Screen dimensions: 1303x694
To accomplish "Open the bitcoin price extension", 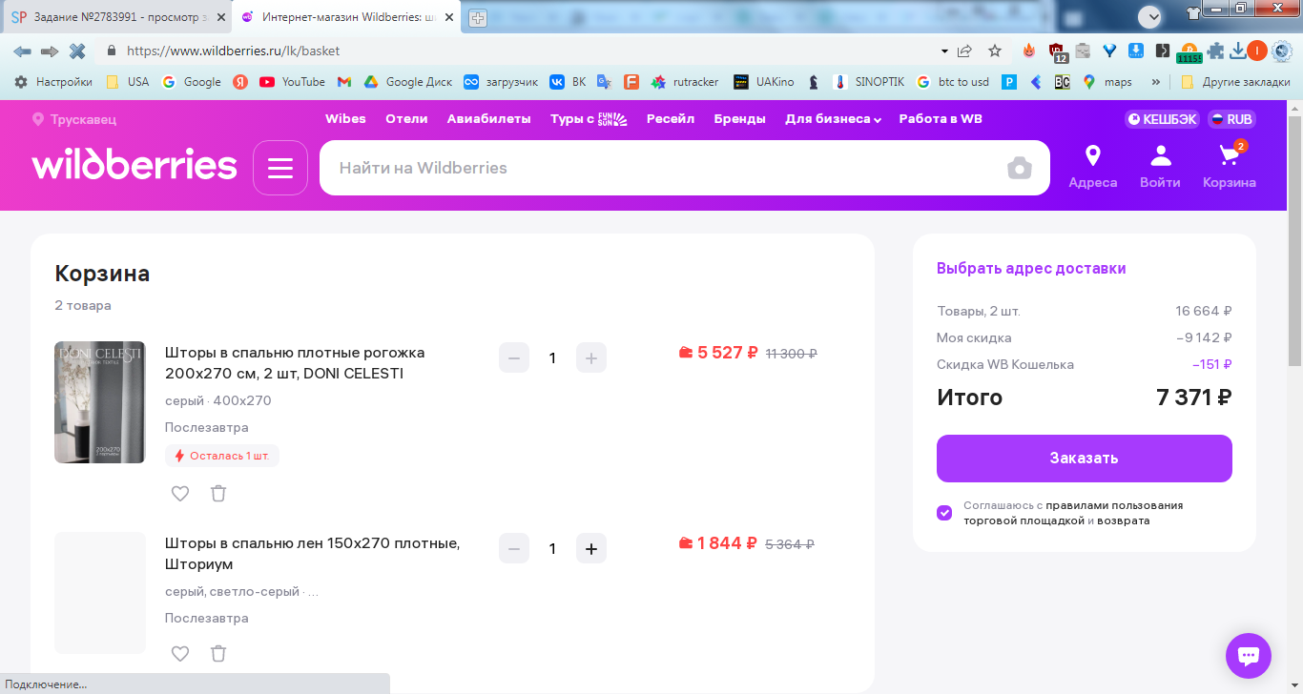I will 1189,52.
